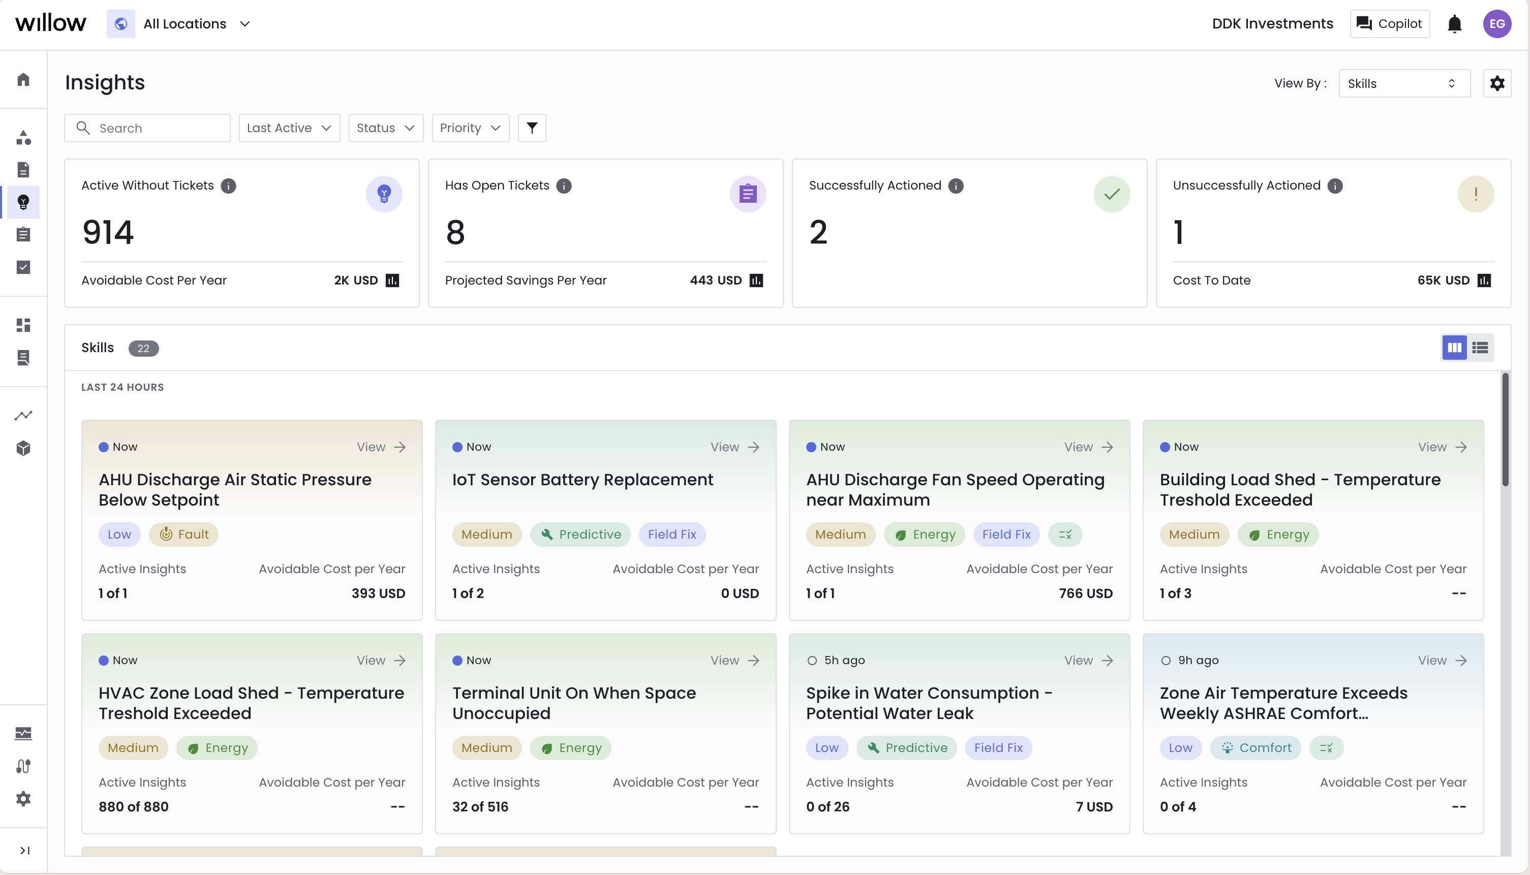
Task: Expand the sidebar with bottom arrow
Action: pos(24,850)
